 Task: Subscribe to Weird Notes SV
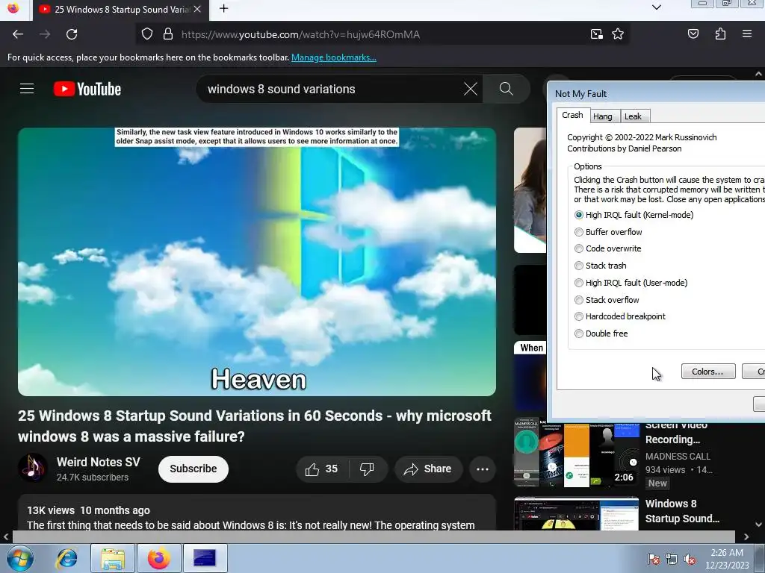point(193,469)
